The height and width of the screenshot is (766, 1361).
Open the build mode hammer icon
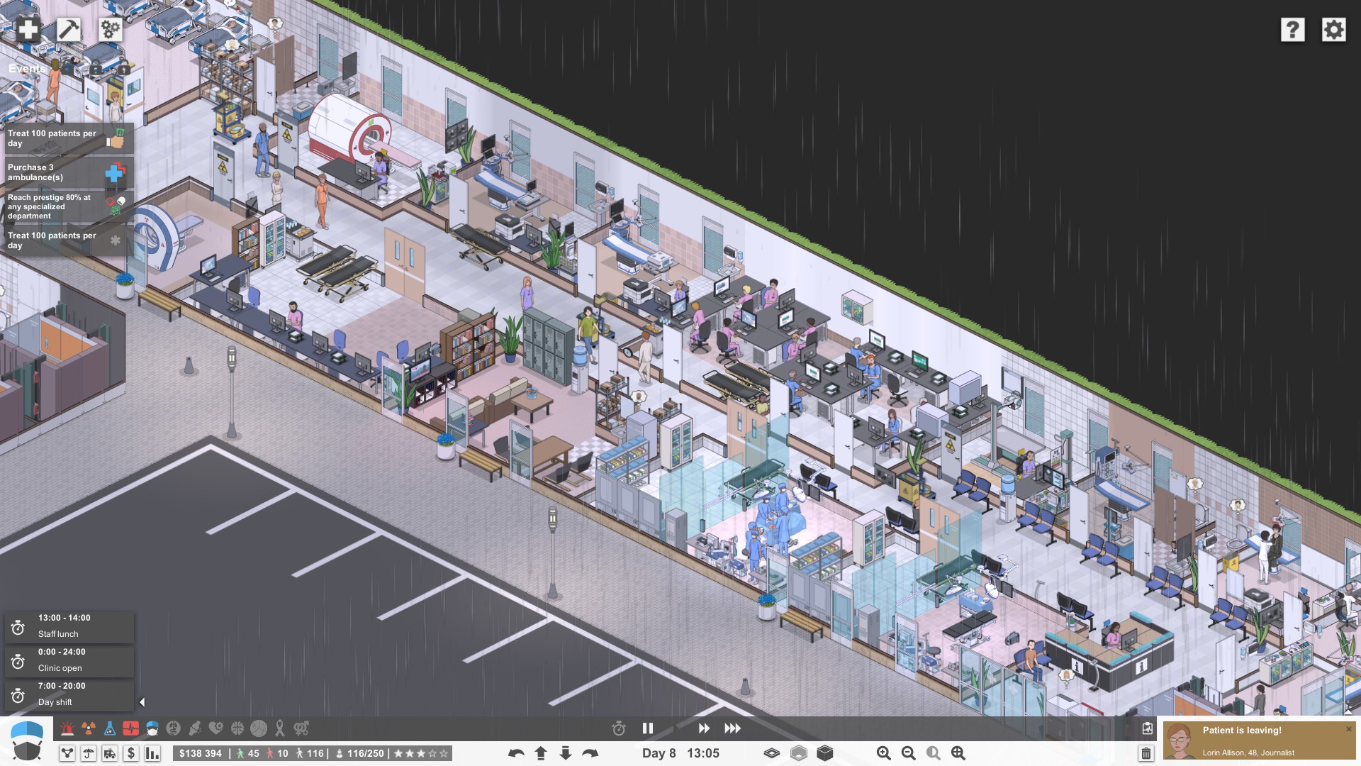coord(69,29)
